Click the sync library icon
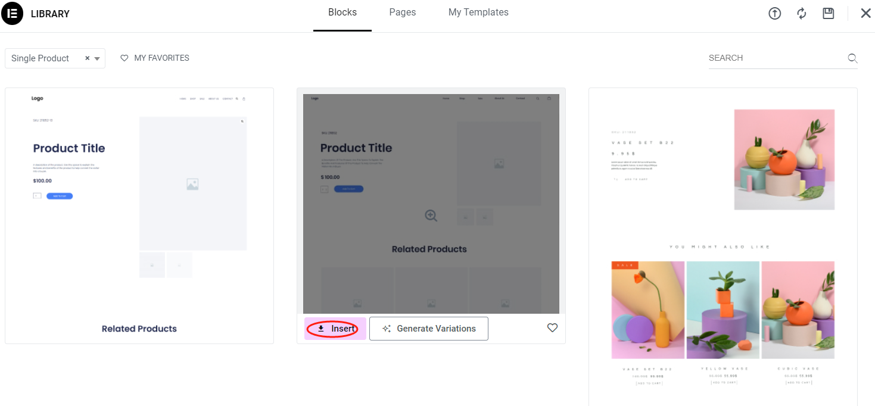 point(801,13)
